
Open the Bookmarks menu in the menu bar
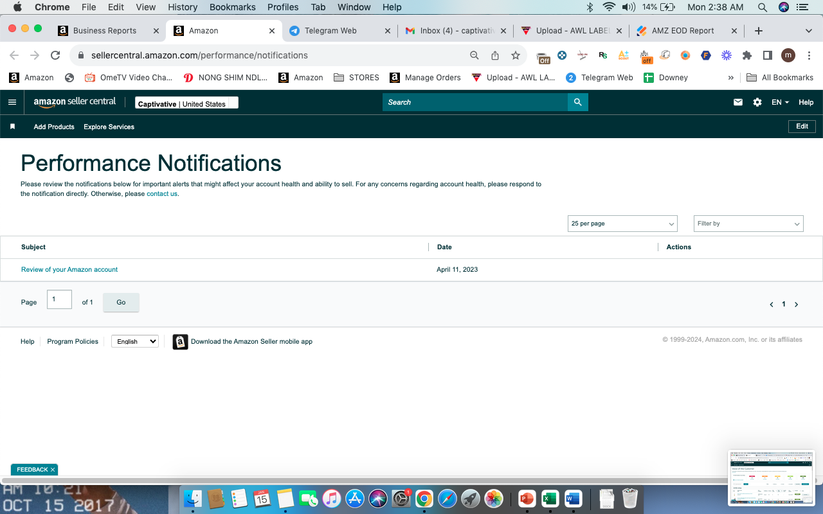coord(233,7)
